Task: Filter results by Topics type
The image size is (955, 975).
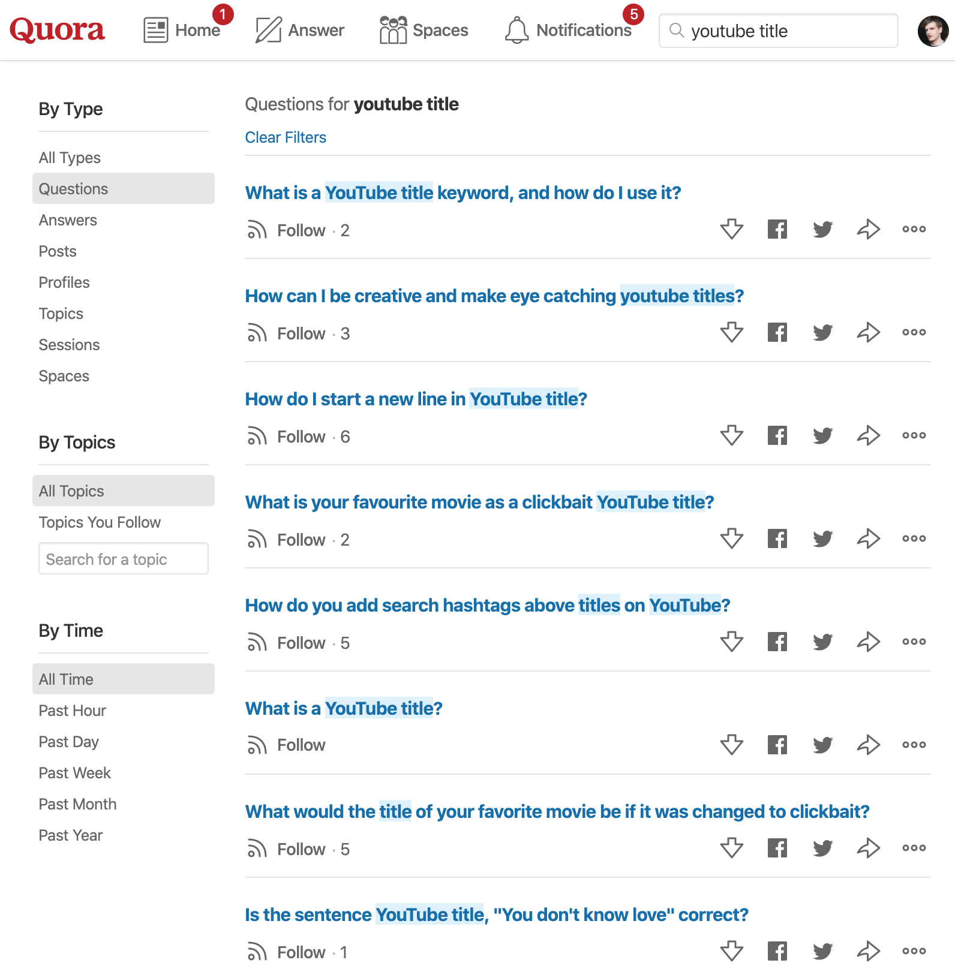Action: point(61,314)
